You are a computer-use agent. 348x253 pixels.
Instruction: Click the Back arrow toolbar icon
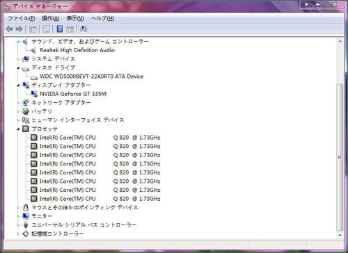pyautogui.click(x=9, y=29)
